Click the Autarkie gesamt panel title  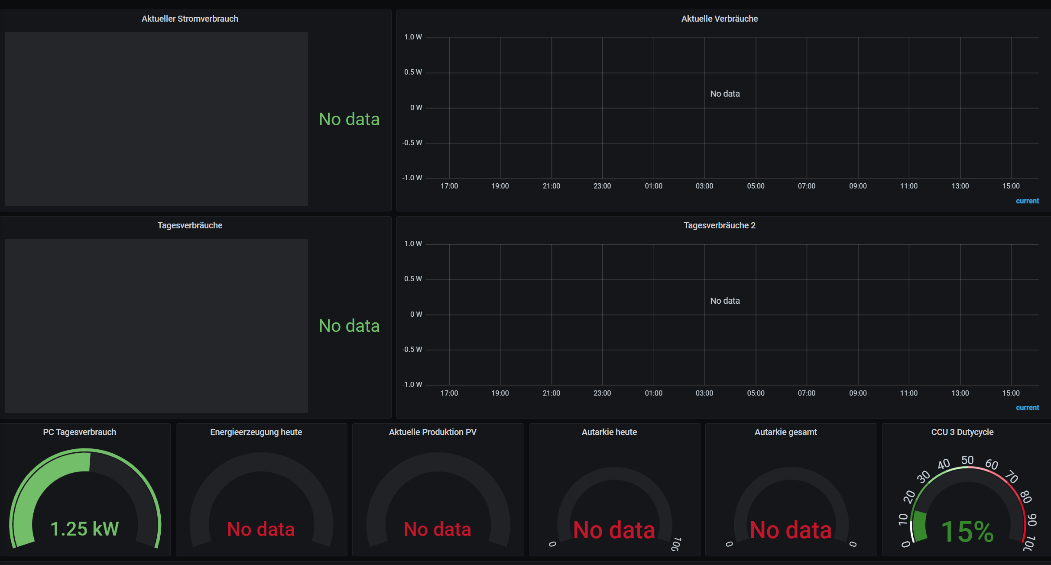click(785, 432)
